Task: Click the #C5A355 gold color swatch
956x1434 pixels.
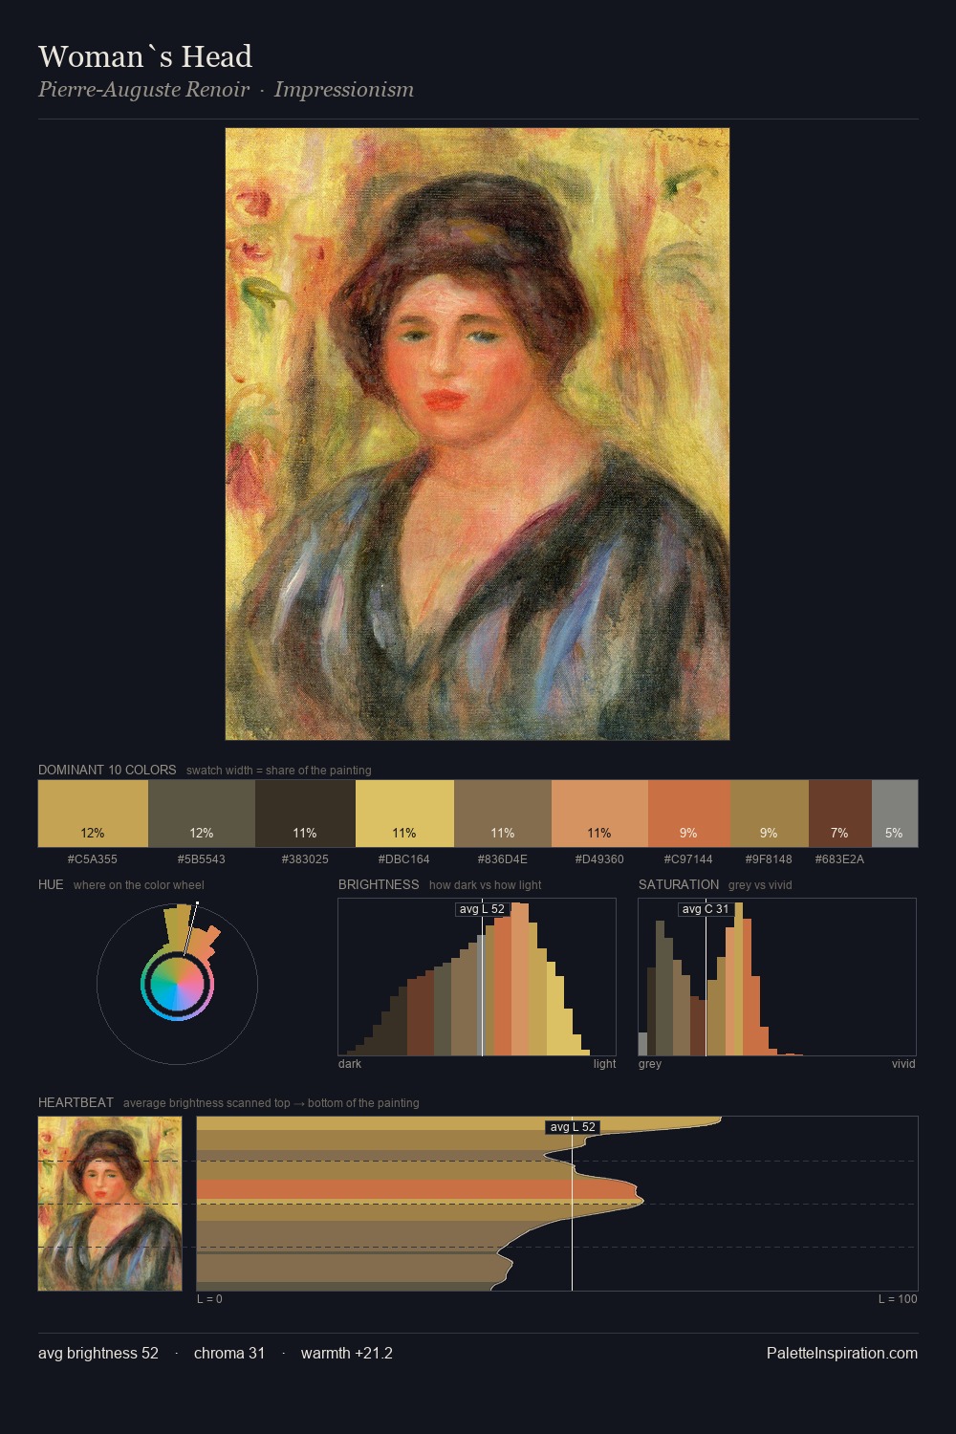Action: coord(93,814)
